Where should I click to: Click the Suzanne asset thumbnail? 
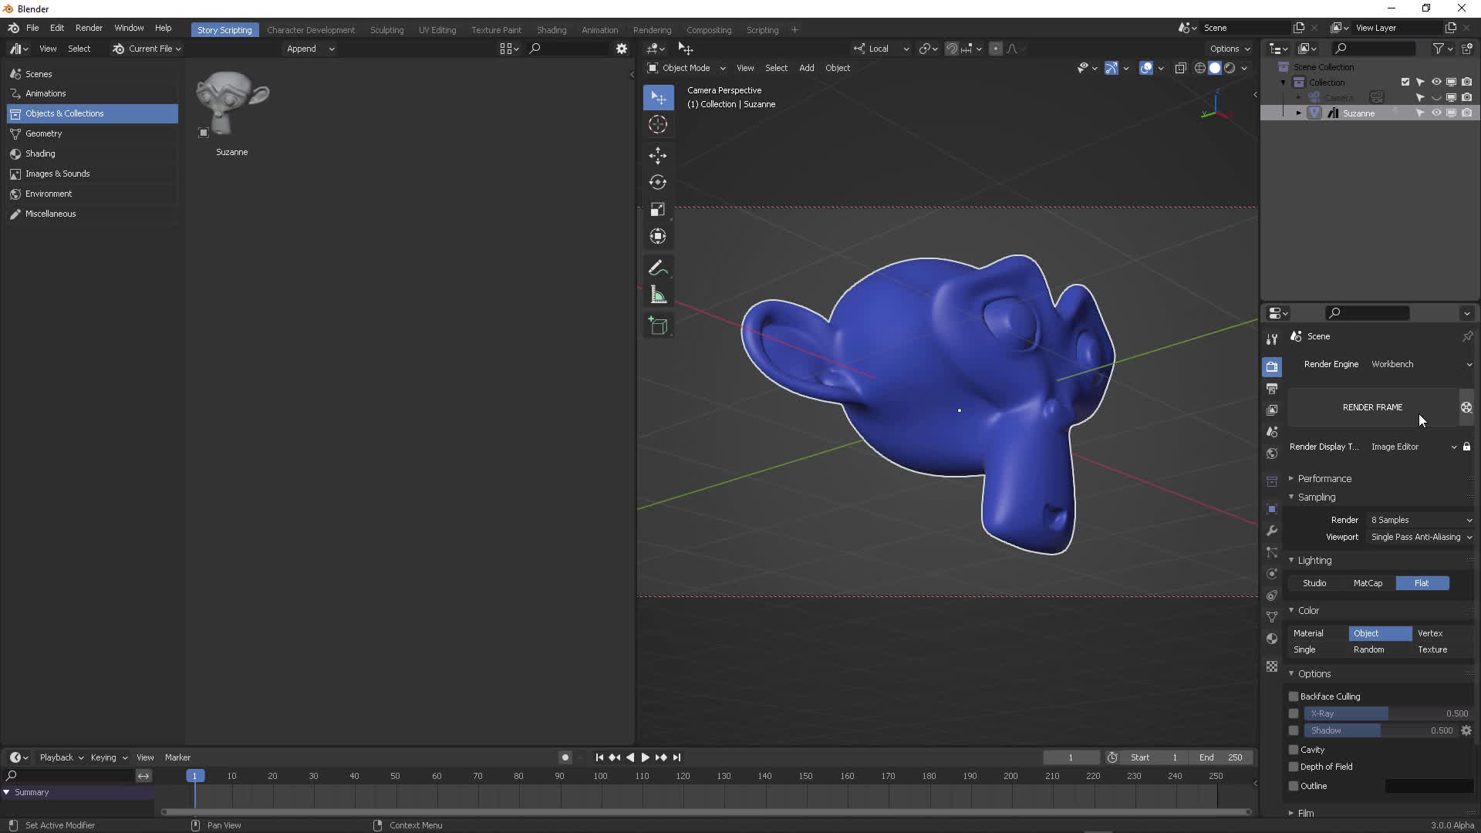click(232, 104)
